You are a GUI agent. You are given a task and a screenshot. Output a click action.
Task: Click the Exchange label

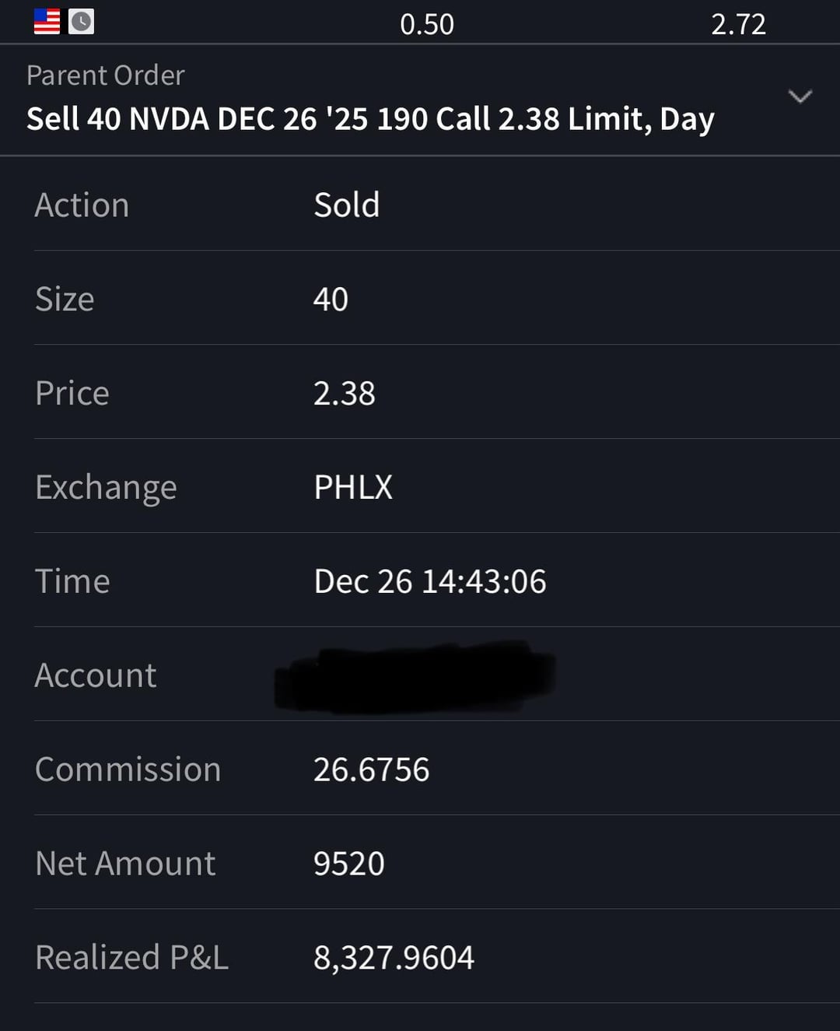(106, 487)
